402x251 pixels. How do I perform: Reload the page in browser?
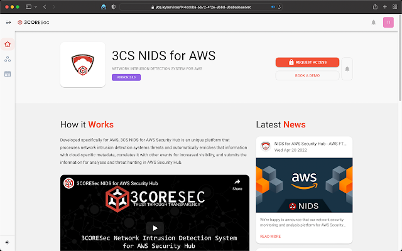point(279,7)
